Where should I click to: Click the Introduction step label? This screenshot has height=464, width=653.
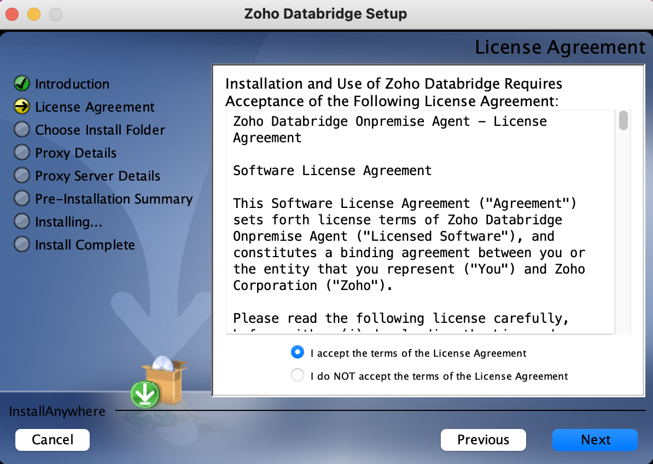(72, 84)
